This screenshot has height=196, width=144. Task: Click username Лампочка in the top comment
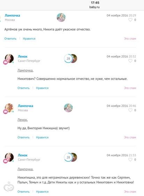coord(12,15)
